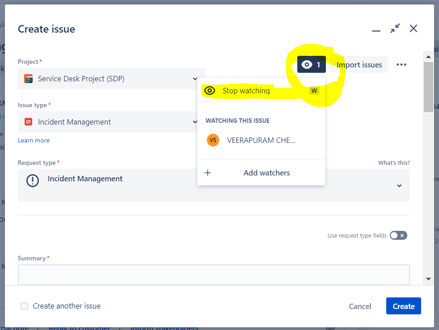Select watcher VEERAPURAM CHE... name
This screenshot has width=439, height=330.
click(x=261, y=140)
